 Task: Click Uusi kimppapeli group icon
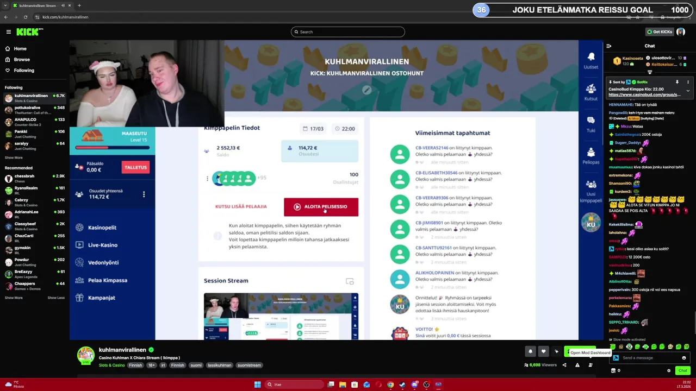[x=591, y=191]
